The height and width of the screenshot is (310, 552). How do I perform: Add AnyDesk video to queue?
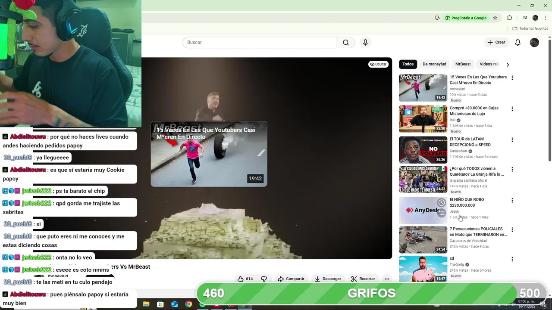click(x=441, y=213)
